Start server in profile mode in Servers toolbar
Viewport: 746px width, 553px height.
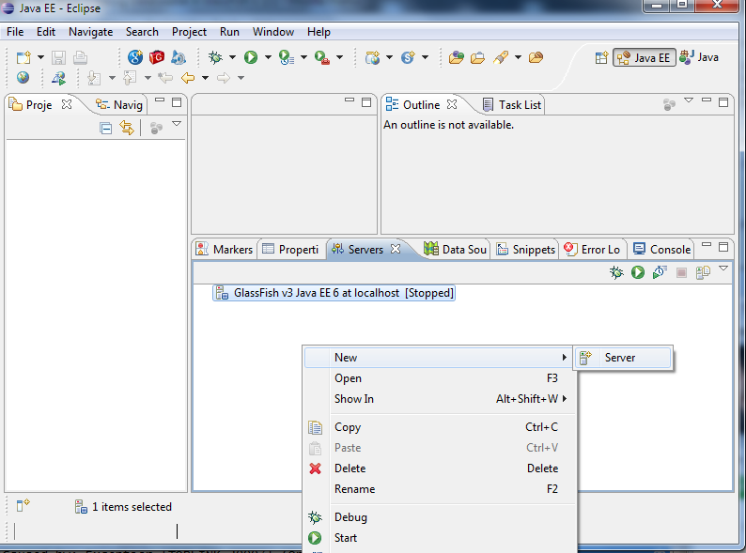pyautogui.click(x=660, y=272)
